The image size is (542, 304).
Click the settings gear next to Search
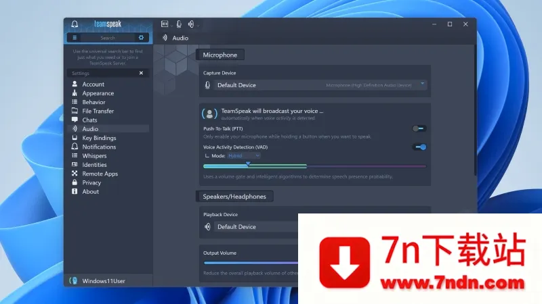pyautogui.click(x=141, y=38)
